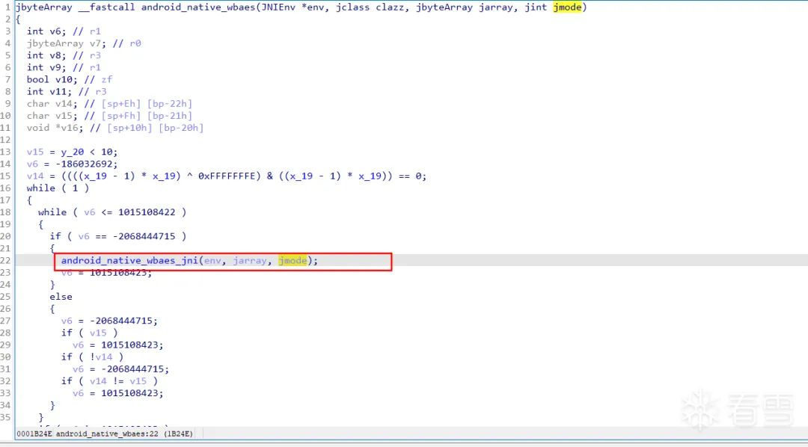Click the android_native_wbaes_jni function call
Screen dimensions: 808x447
[x=129, y=261]
